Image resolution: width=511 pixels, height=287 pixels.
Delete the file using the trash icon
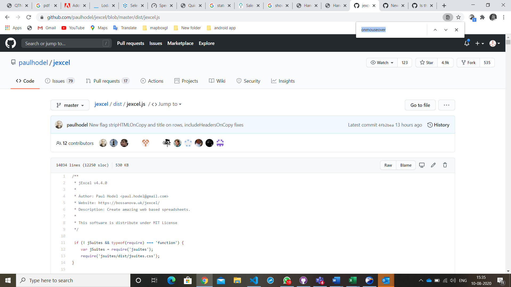click(x=445, y=165)
